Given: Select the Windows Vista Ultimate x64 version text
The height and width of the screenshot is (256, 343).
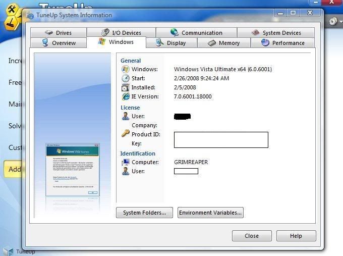Looking at the screenshot, I should pos(222,69).
